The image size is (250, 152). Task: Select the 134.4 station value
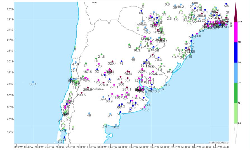pos(136,98)
